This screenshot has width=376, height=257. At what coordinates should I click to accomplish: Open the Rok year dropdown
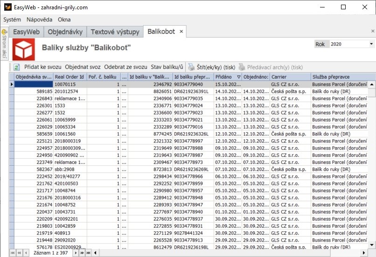click(371, 44)
